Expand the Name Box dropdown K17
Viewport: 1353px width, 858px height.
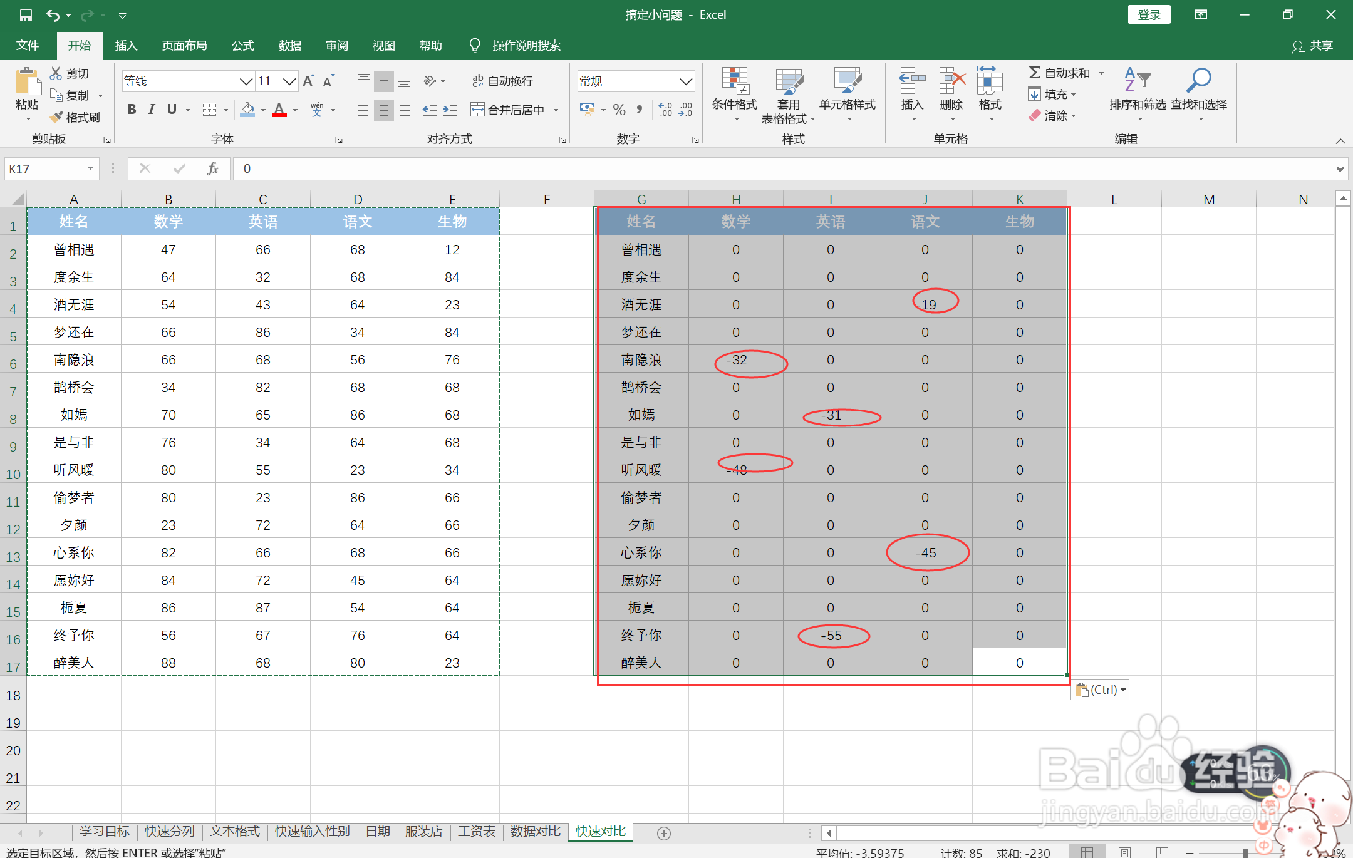click(x=90, y=168)
